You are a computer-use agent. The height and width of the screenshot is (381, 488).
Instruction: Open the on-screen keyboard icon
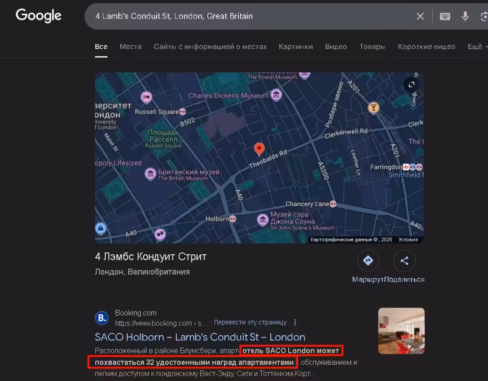[x=445, y=16]
